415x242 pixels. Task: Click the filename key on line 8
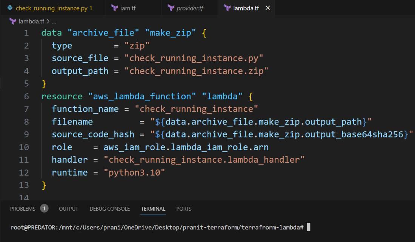point(72,122)
